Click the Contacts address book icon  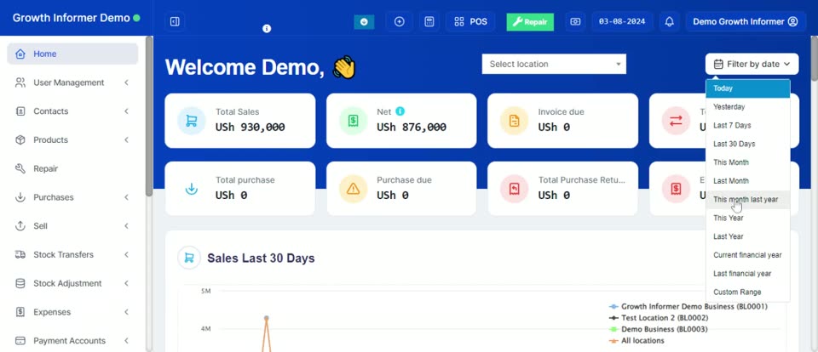coord(20,111)
